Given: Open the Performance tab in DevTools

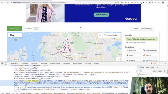Looking at the screenshot, I should [x=55, y=63].
